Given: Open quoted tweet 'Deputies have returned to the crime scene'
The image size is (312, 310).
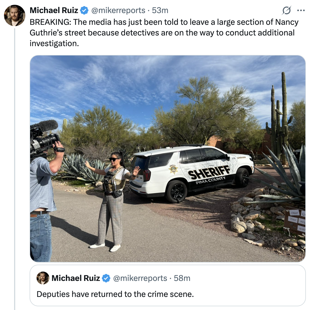Looking at the screenshot, I should click(x=167, y=285).
